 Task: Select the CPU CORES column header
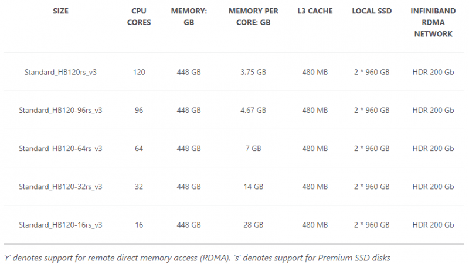pos(139,17)
